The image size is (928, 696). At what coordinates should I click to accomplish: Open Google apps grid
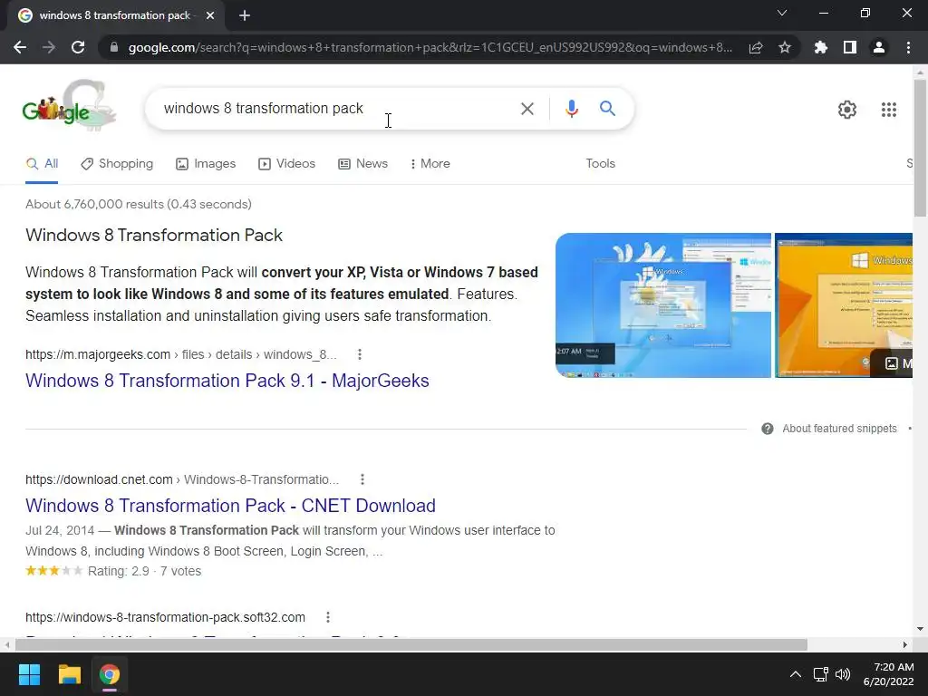click(x=888, y=110)
